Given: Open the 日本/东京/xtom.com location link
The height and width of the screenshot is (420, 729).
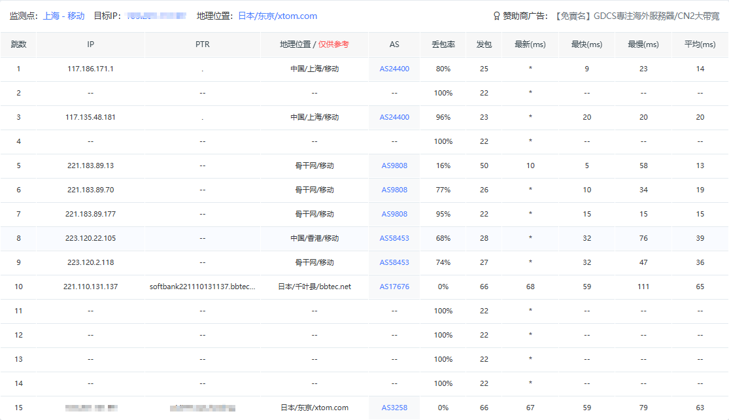Looking at the screenshot, I should [278, 16].
